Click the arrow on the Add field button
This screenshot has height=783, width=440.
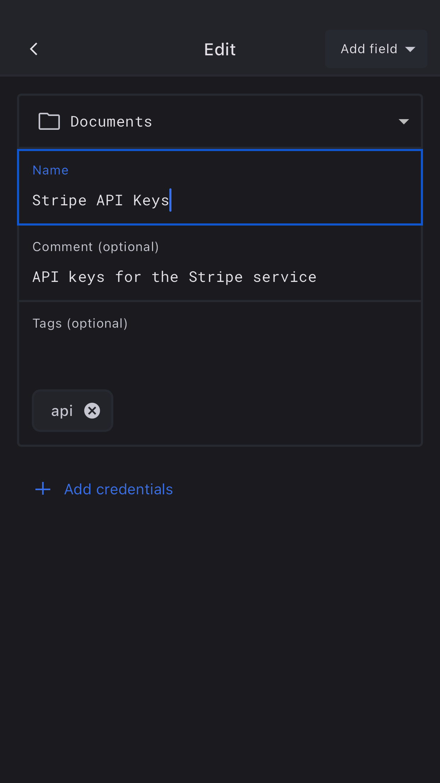click(410, 49)
